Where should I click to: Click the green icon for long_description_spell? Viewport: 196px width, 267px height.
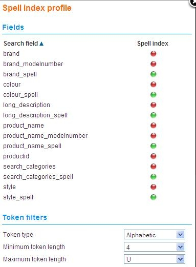(x=153, y=115)
